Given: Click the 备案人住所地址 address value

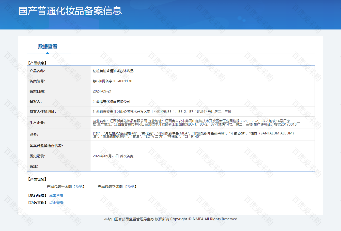Looking at the screenshot, I should 162,112.
